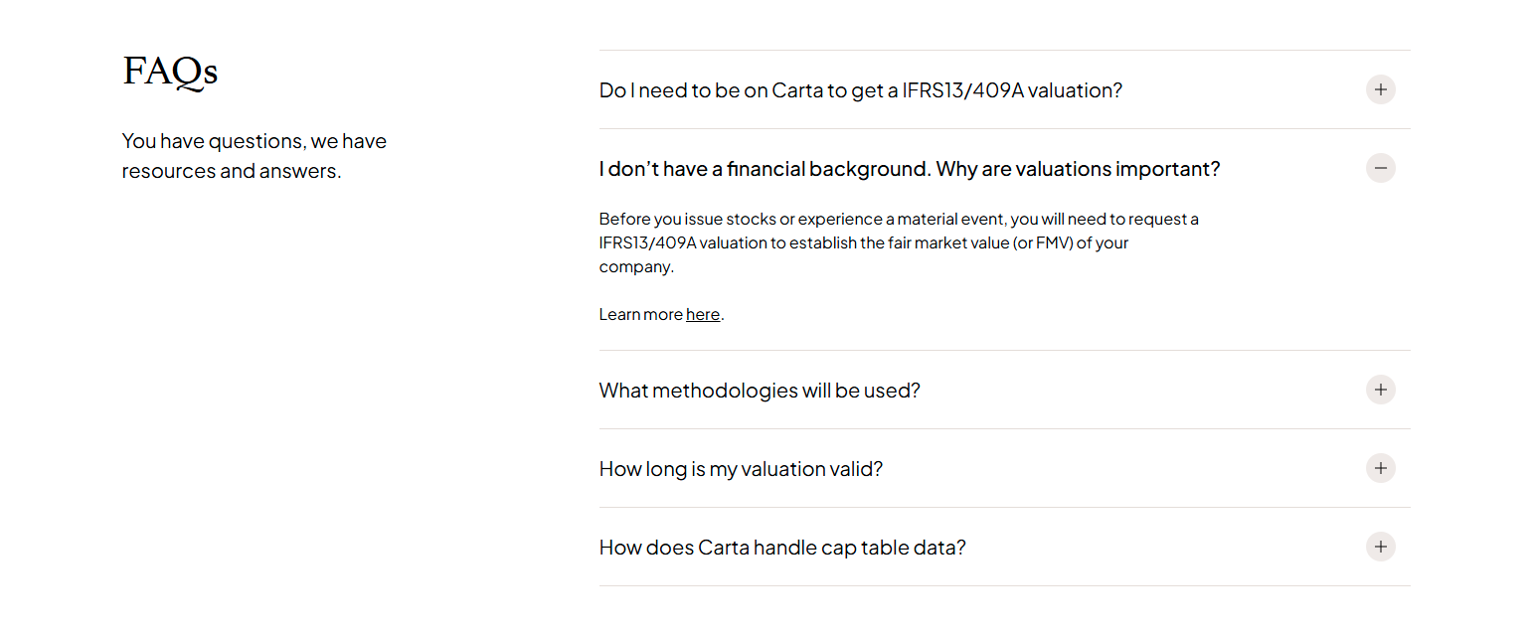Select the FAQs page heading
This screenshot has width=1532, height=636.
pos(169,71)
